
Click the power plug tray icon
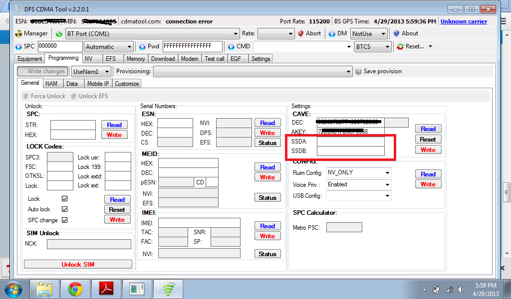(x=436, y=289)
